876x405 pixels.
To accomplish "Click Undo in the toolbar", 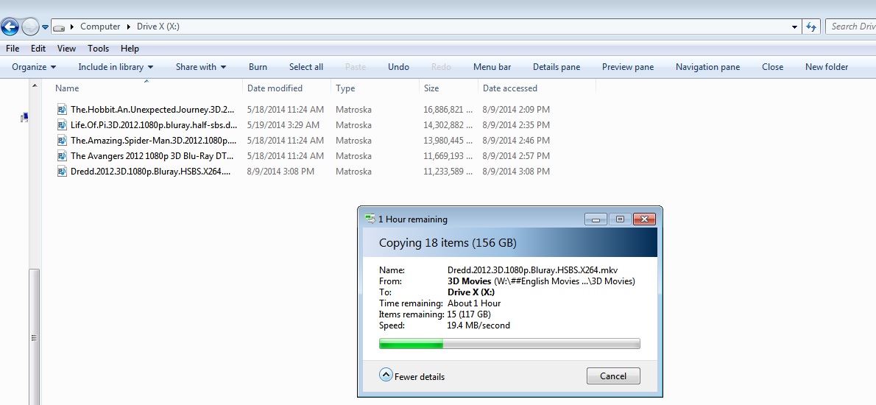I will point(398,67).
